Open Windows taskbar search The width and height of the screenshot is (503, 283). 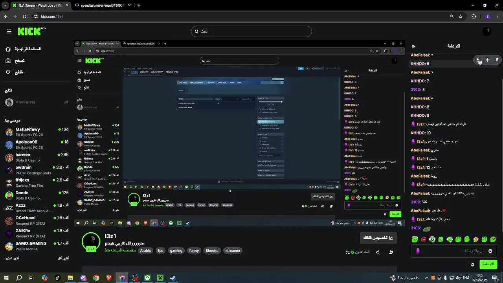19,278
